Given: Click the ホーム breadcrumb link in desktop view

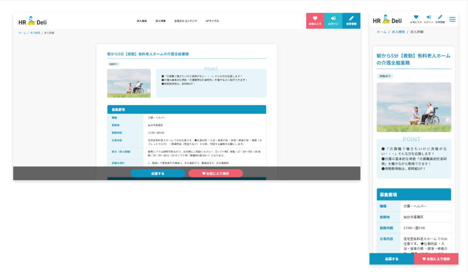Looking at the screenshot, I should (x=22, y=33).
